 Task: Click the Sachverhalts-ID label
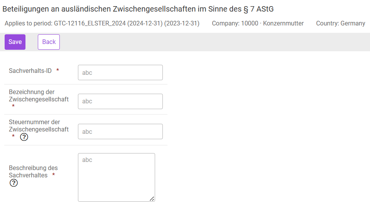click(30, 71)
